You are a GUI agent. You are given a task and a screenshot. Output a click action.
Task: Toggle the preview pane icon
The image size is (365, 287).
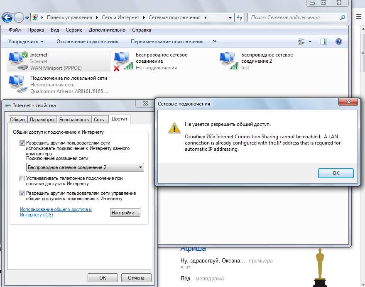(x=323, y=42)
